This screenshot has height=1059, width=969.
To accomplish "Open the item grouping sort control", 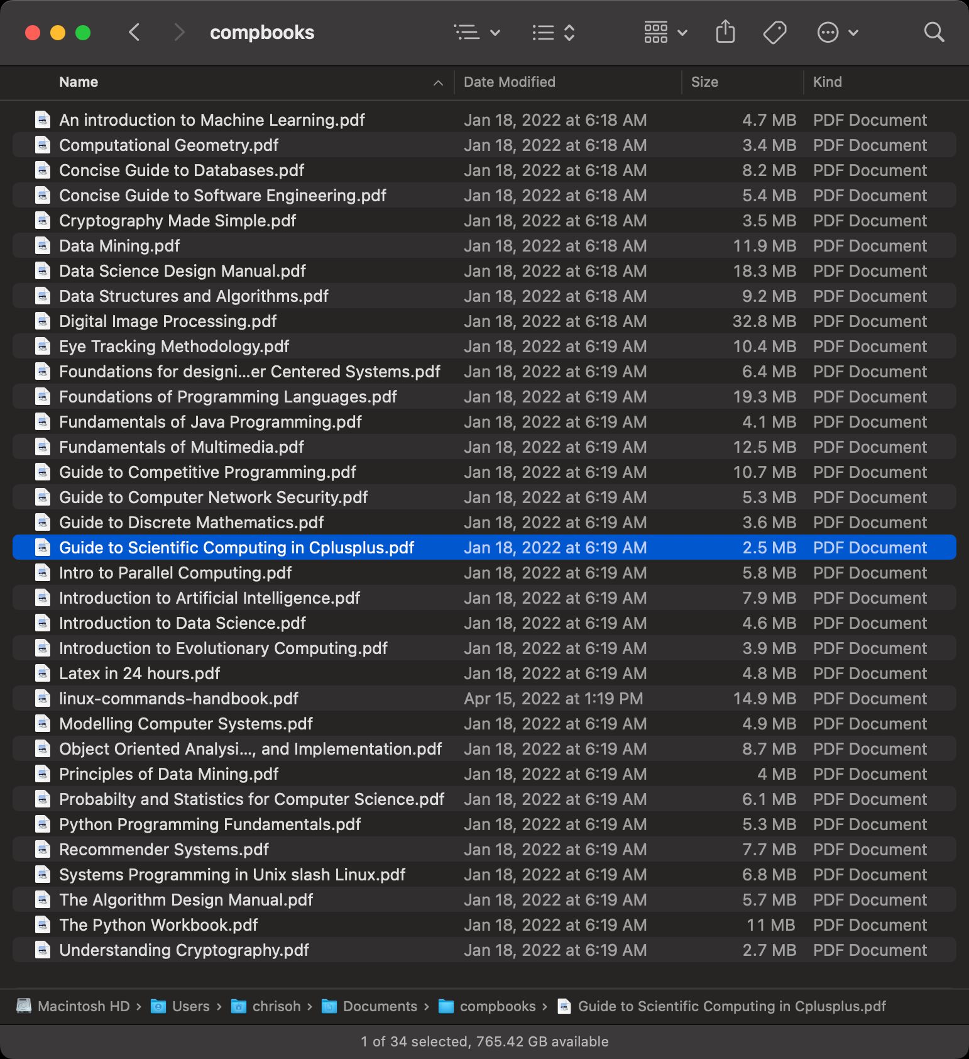I will click(553, 32).
